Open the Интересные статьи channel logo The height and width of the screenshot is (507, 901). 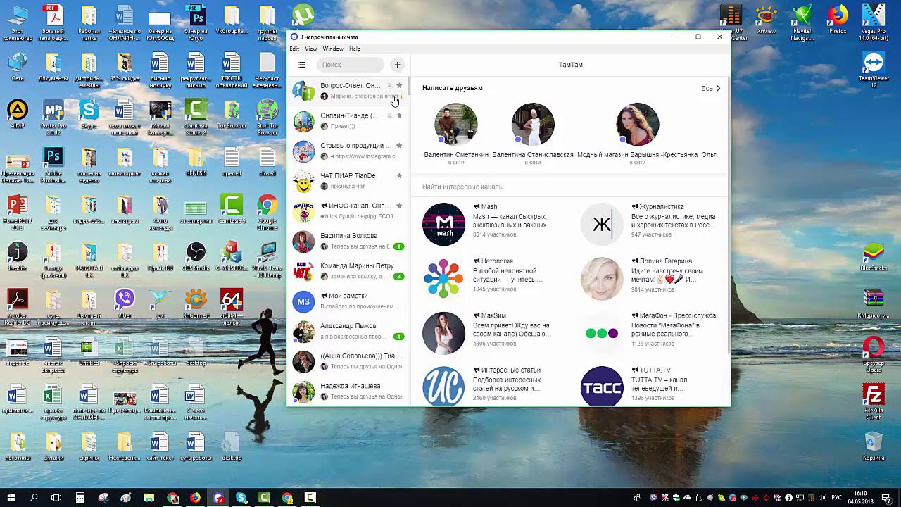pos(443,387)
